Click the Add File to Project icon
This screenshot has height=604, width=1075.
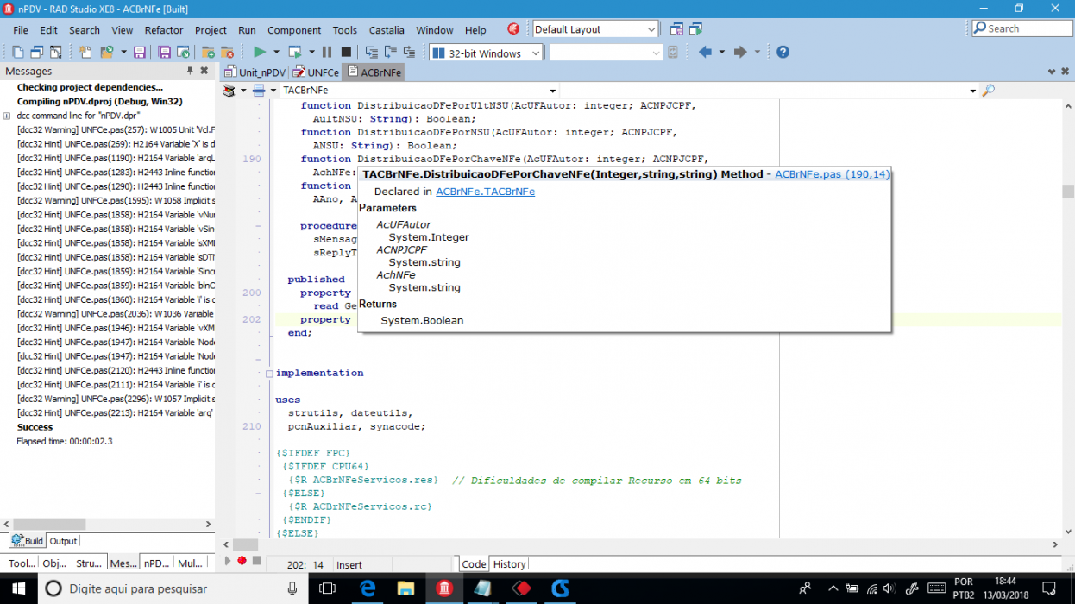(x=208, y=53)
